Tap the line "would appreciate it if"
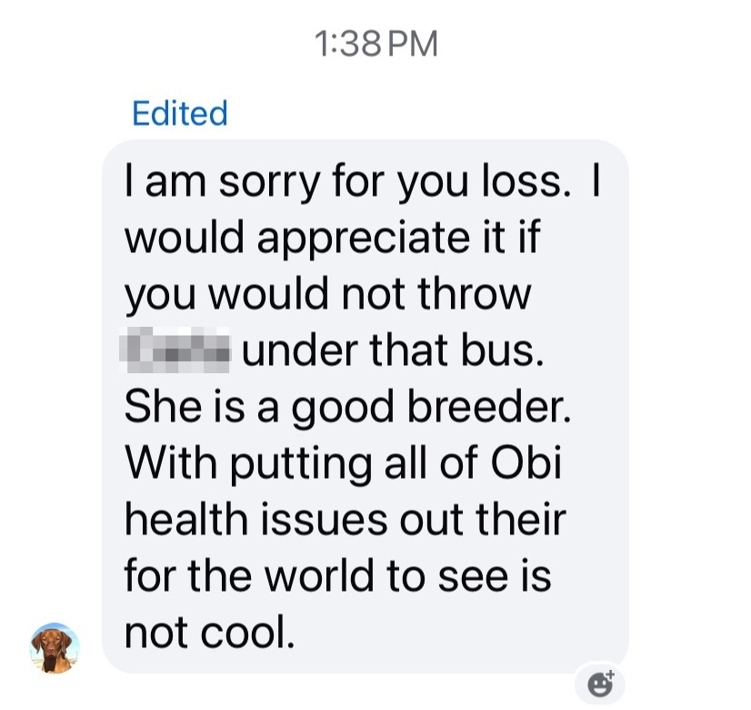The image size is (751, 710). pyautogui.click(x=333, y=238)
